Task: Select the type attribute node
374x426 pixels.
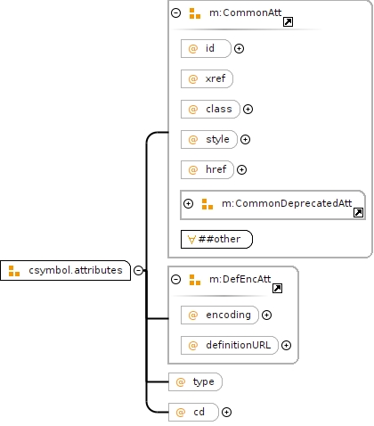Action: pyautogui.click(x=195, y=381)
